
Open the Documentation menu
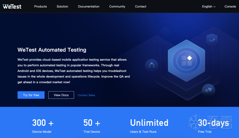[88, 6]
